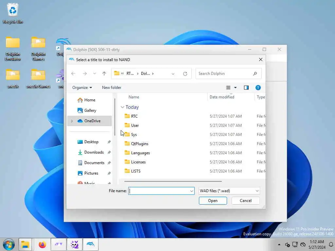Image resolution: width=335 pixels, height=251 pixels.
Task: Select Gallery in the navigation pane
Action: (x=90, y=110)
